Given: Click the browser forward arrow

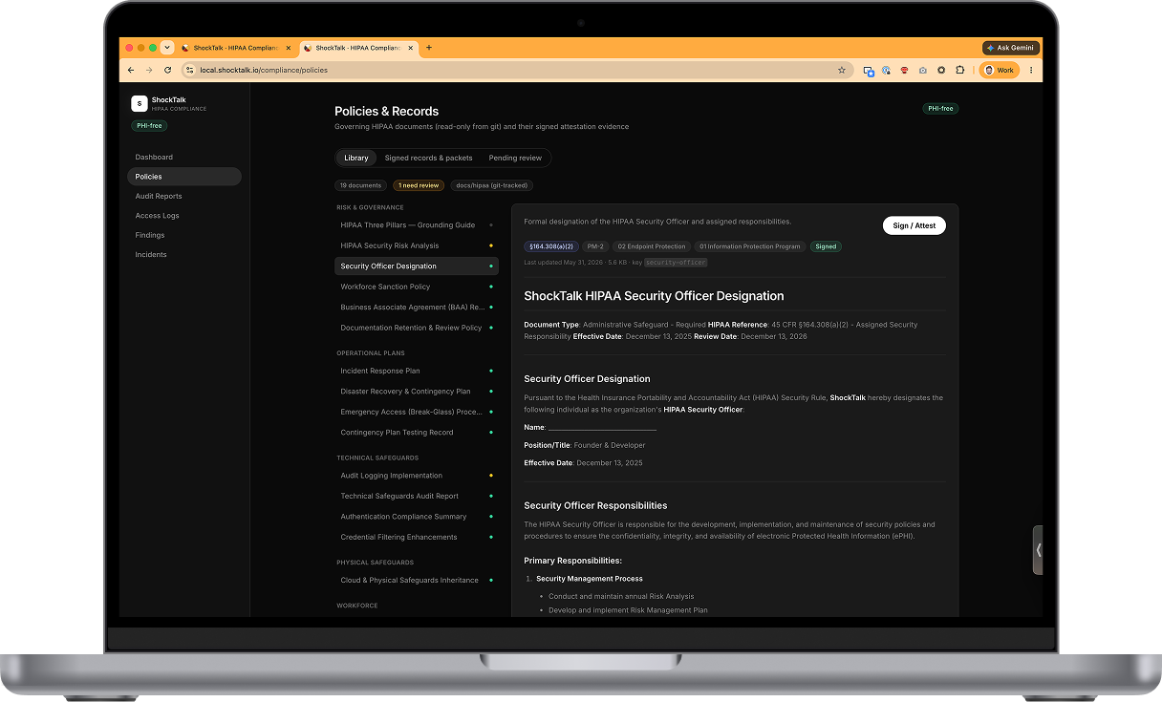Looking at the screenshot, I should pyautogui.click(x=149, y=70).
